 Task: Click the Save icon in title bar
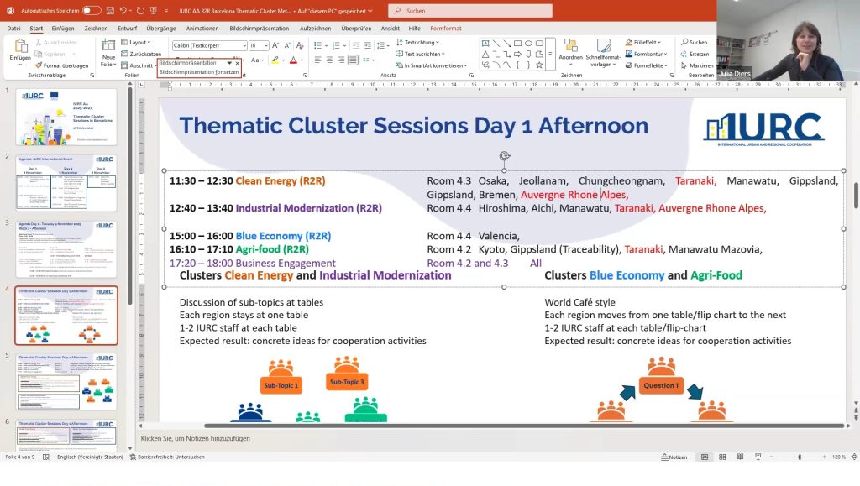point(109,11)
